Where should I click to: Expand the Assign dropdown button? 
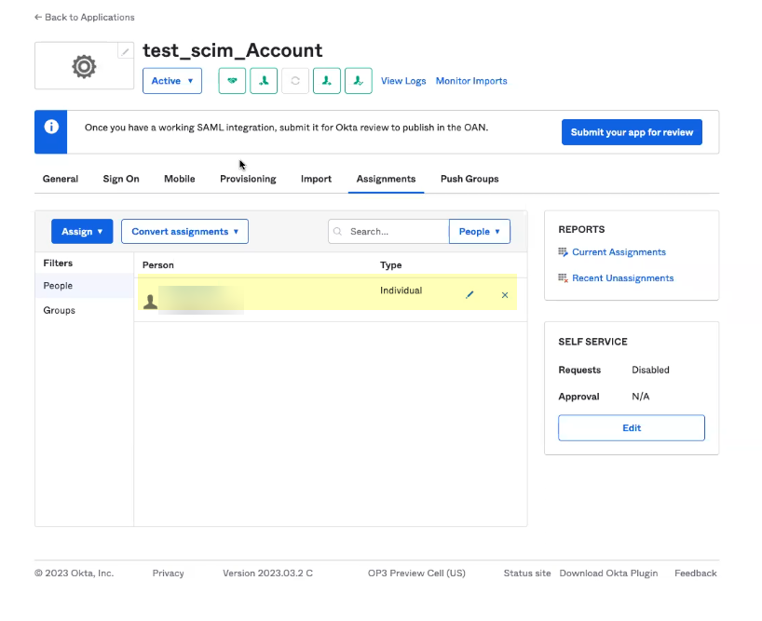(82, 232)
